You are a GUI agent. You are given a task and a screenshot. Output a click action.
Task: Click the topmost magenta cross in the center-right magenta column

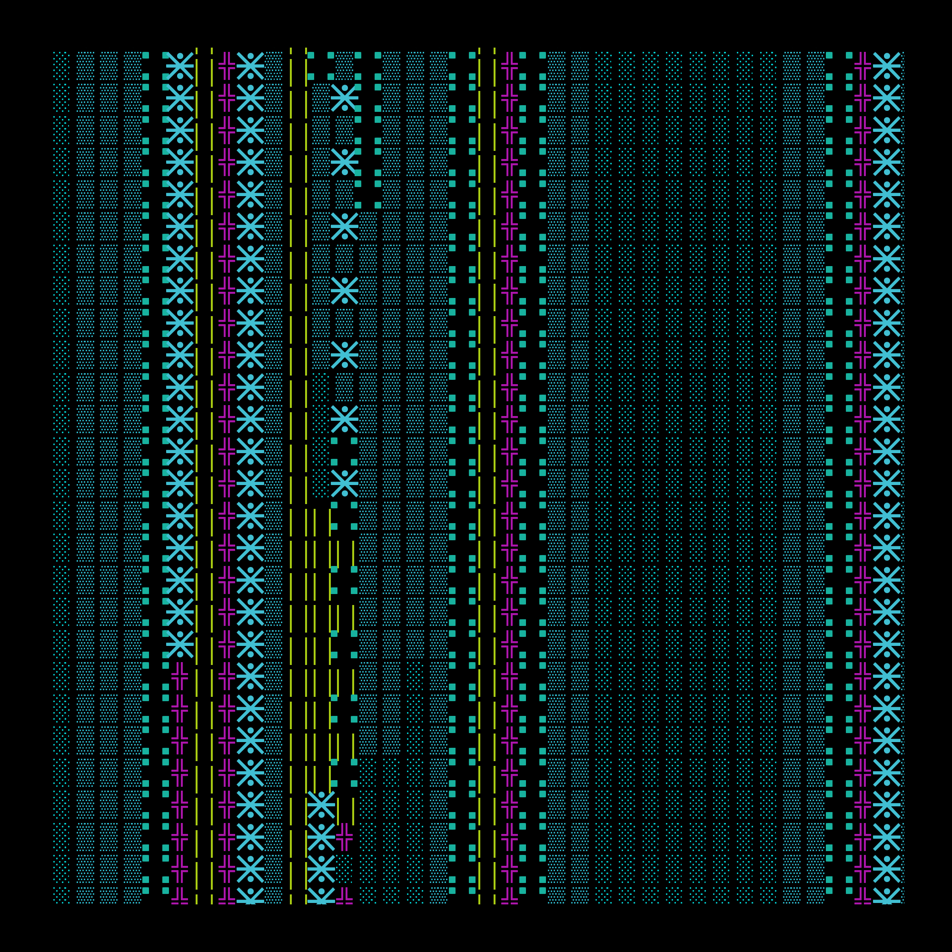click(509, 66)
